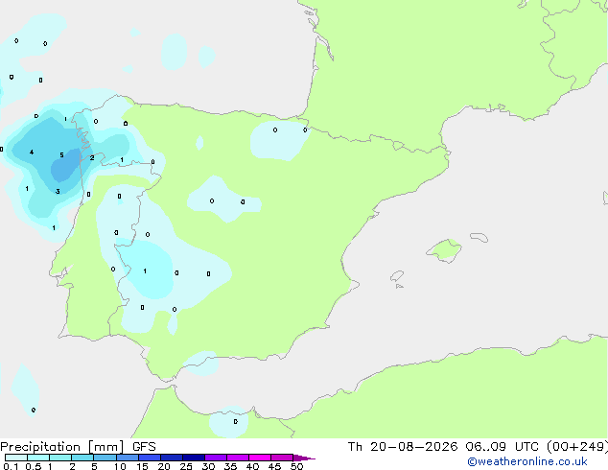Click the '3' precipitation value on map
Viewport: 608px width, 470px height.
tap(58, 191)
